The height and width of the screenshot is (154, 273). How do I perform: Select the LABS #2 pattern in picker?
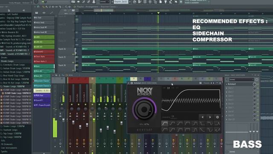pyautogui.click(x=44, y=42)
